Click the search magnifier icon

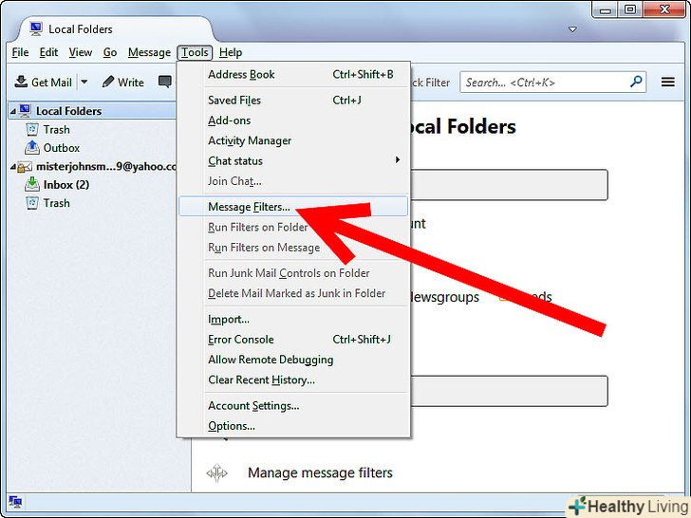[x=636, y=82]
